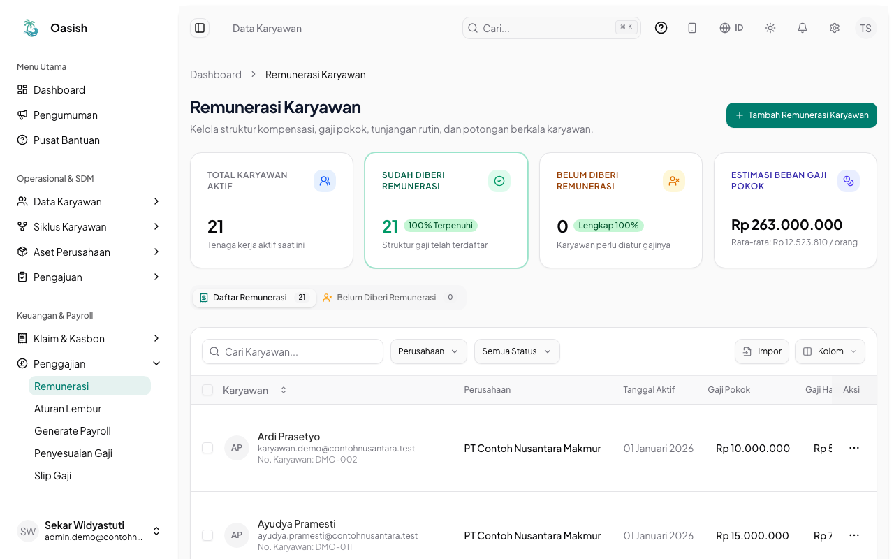This screenshot has width=894, height=559.
Task: Open Sekar Widyastuti account switcher
Action: (89, 531)
